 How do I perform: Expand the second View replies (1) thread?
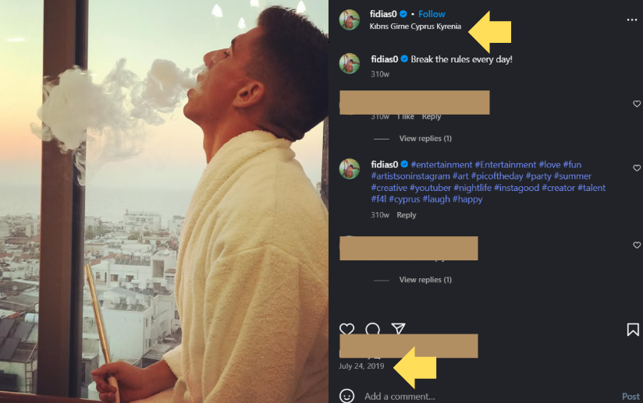point(425,280)
